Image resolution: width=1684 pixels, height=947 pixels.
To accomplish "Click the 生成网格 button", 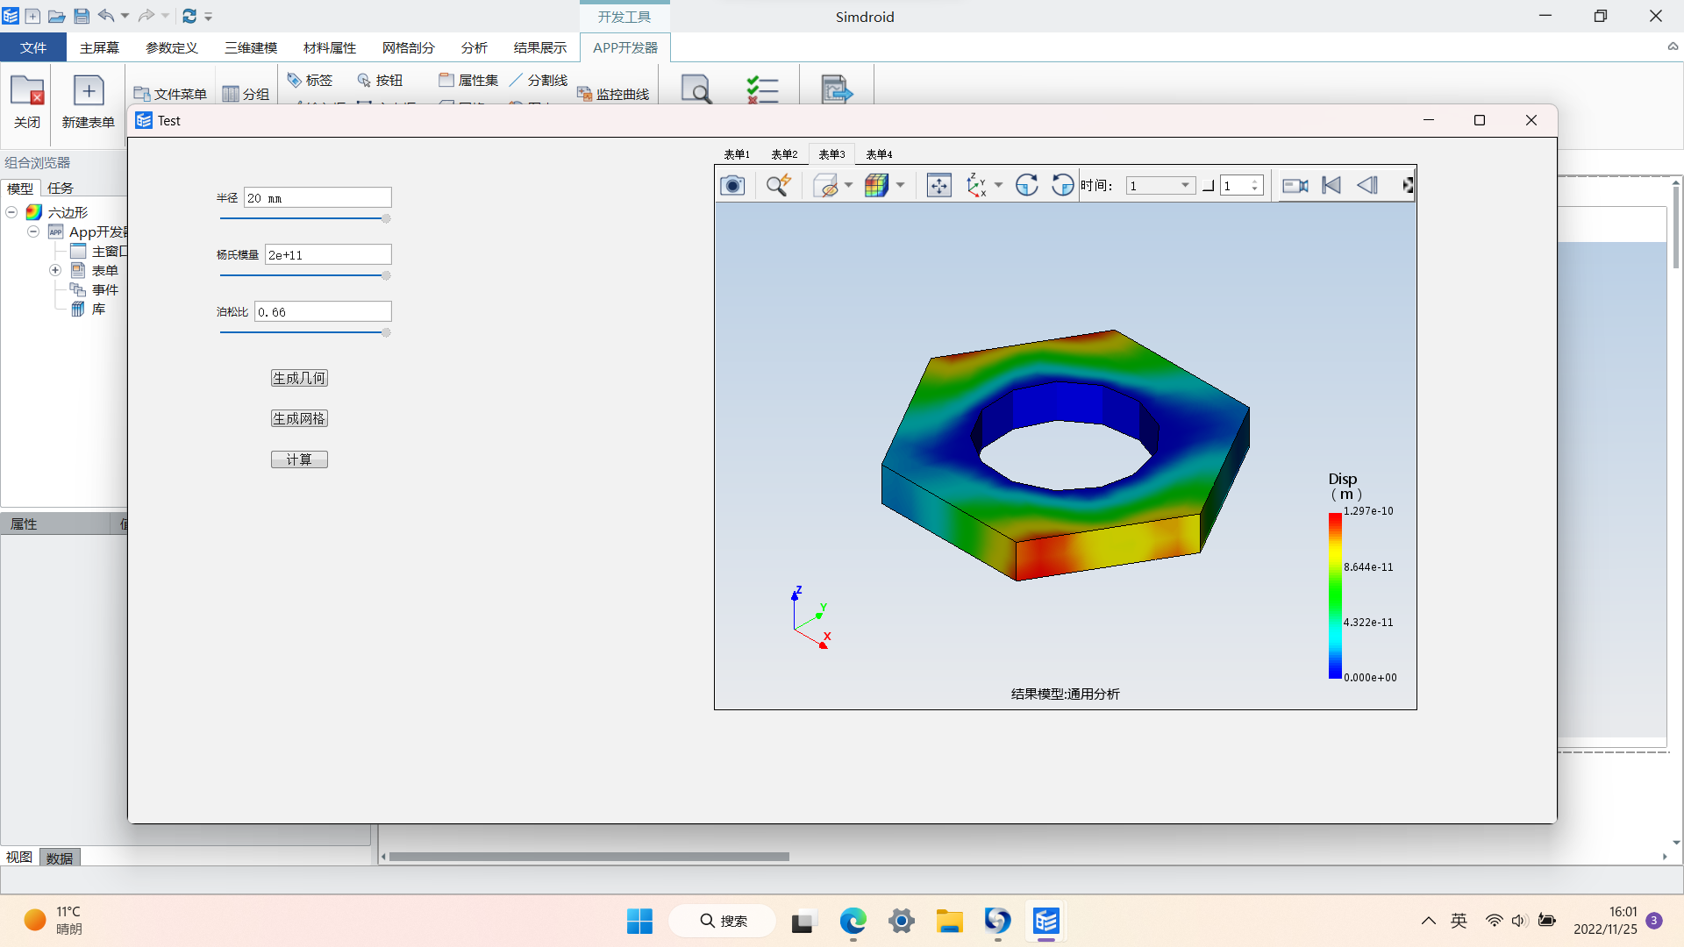I will tap(299, 418).
